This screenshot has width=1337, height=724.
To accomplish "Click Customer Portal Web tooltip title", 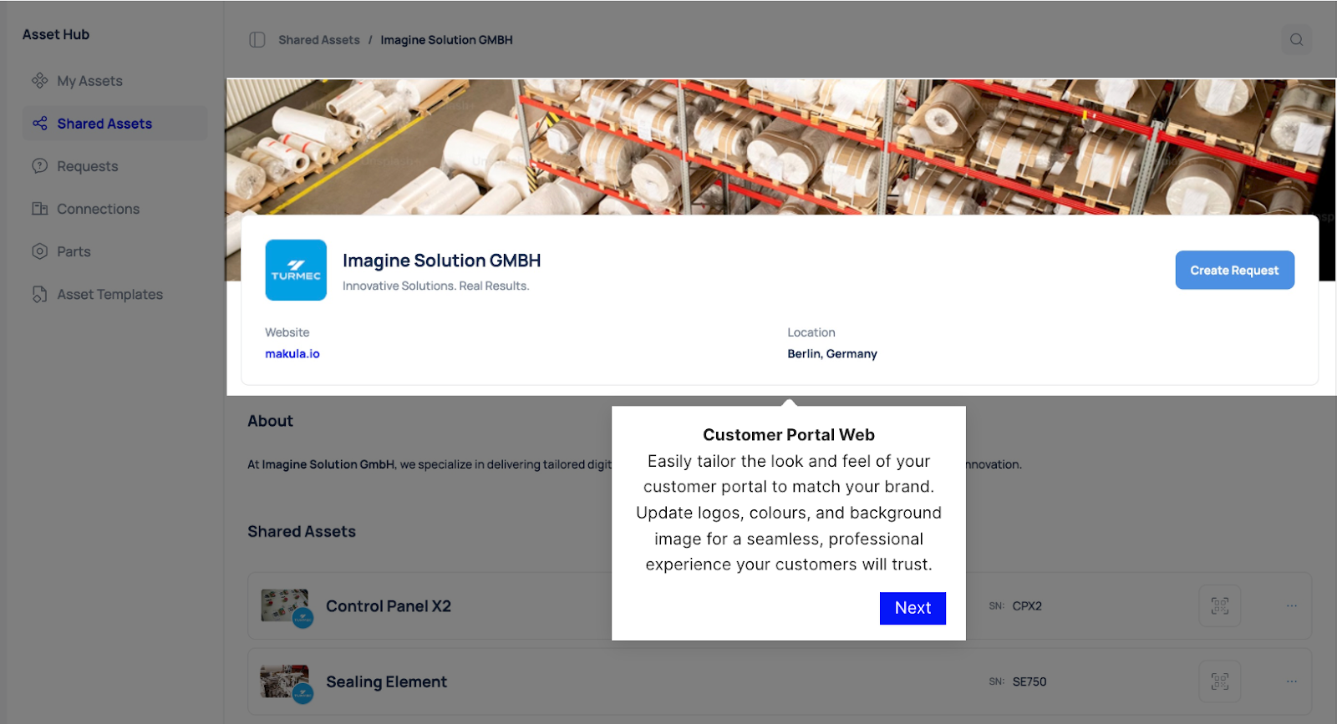I will point(789,435).
